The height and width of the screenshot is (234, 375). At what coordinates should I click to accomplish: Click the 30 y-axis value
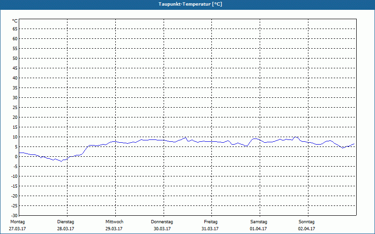[15, 98]
